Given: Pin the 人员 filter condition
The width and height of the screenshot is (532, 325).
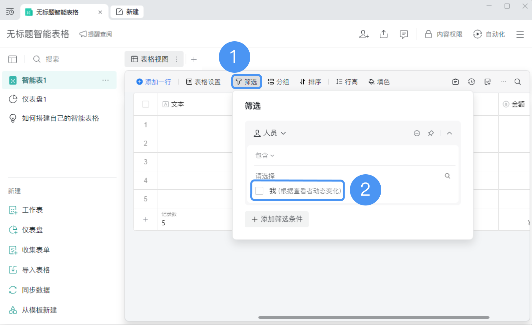Looking at the screenshot, I should coord(431,133).
